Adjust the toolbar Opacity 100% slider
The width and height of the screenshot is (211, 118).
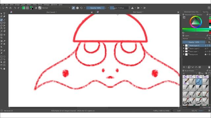[x=95, y=8]
